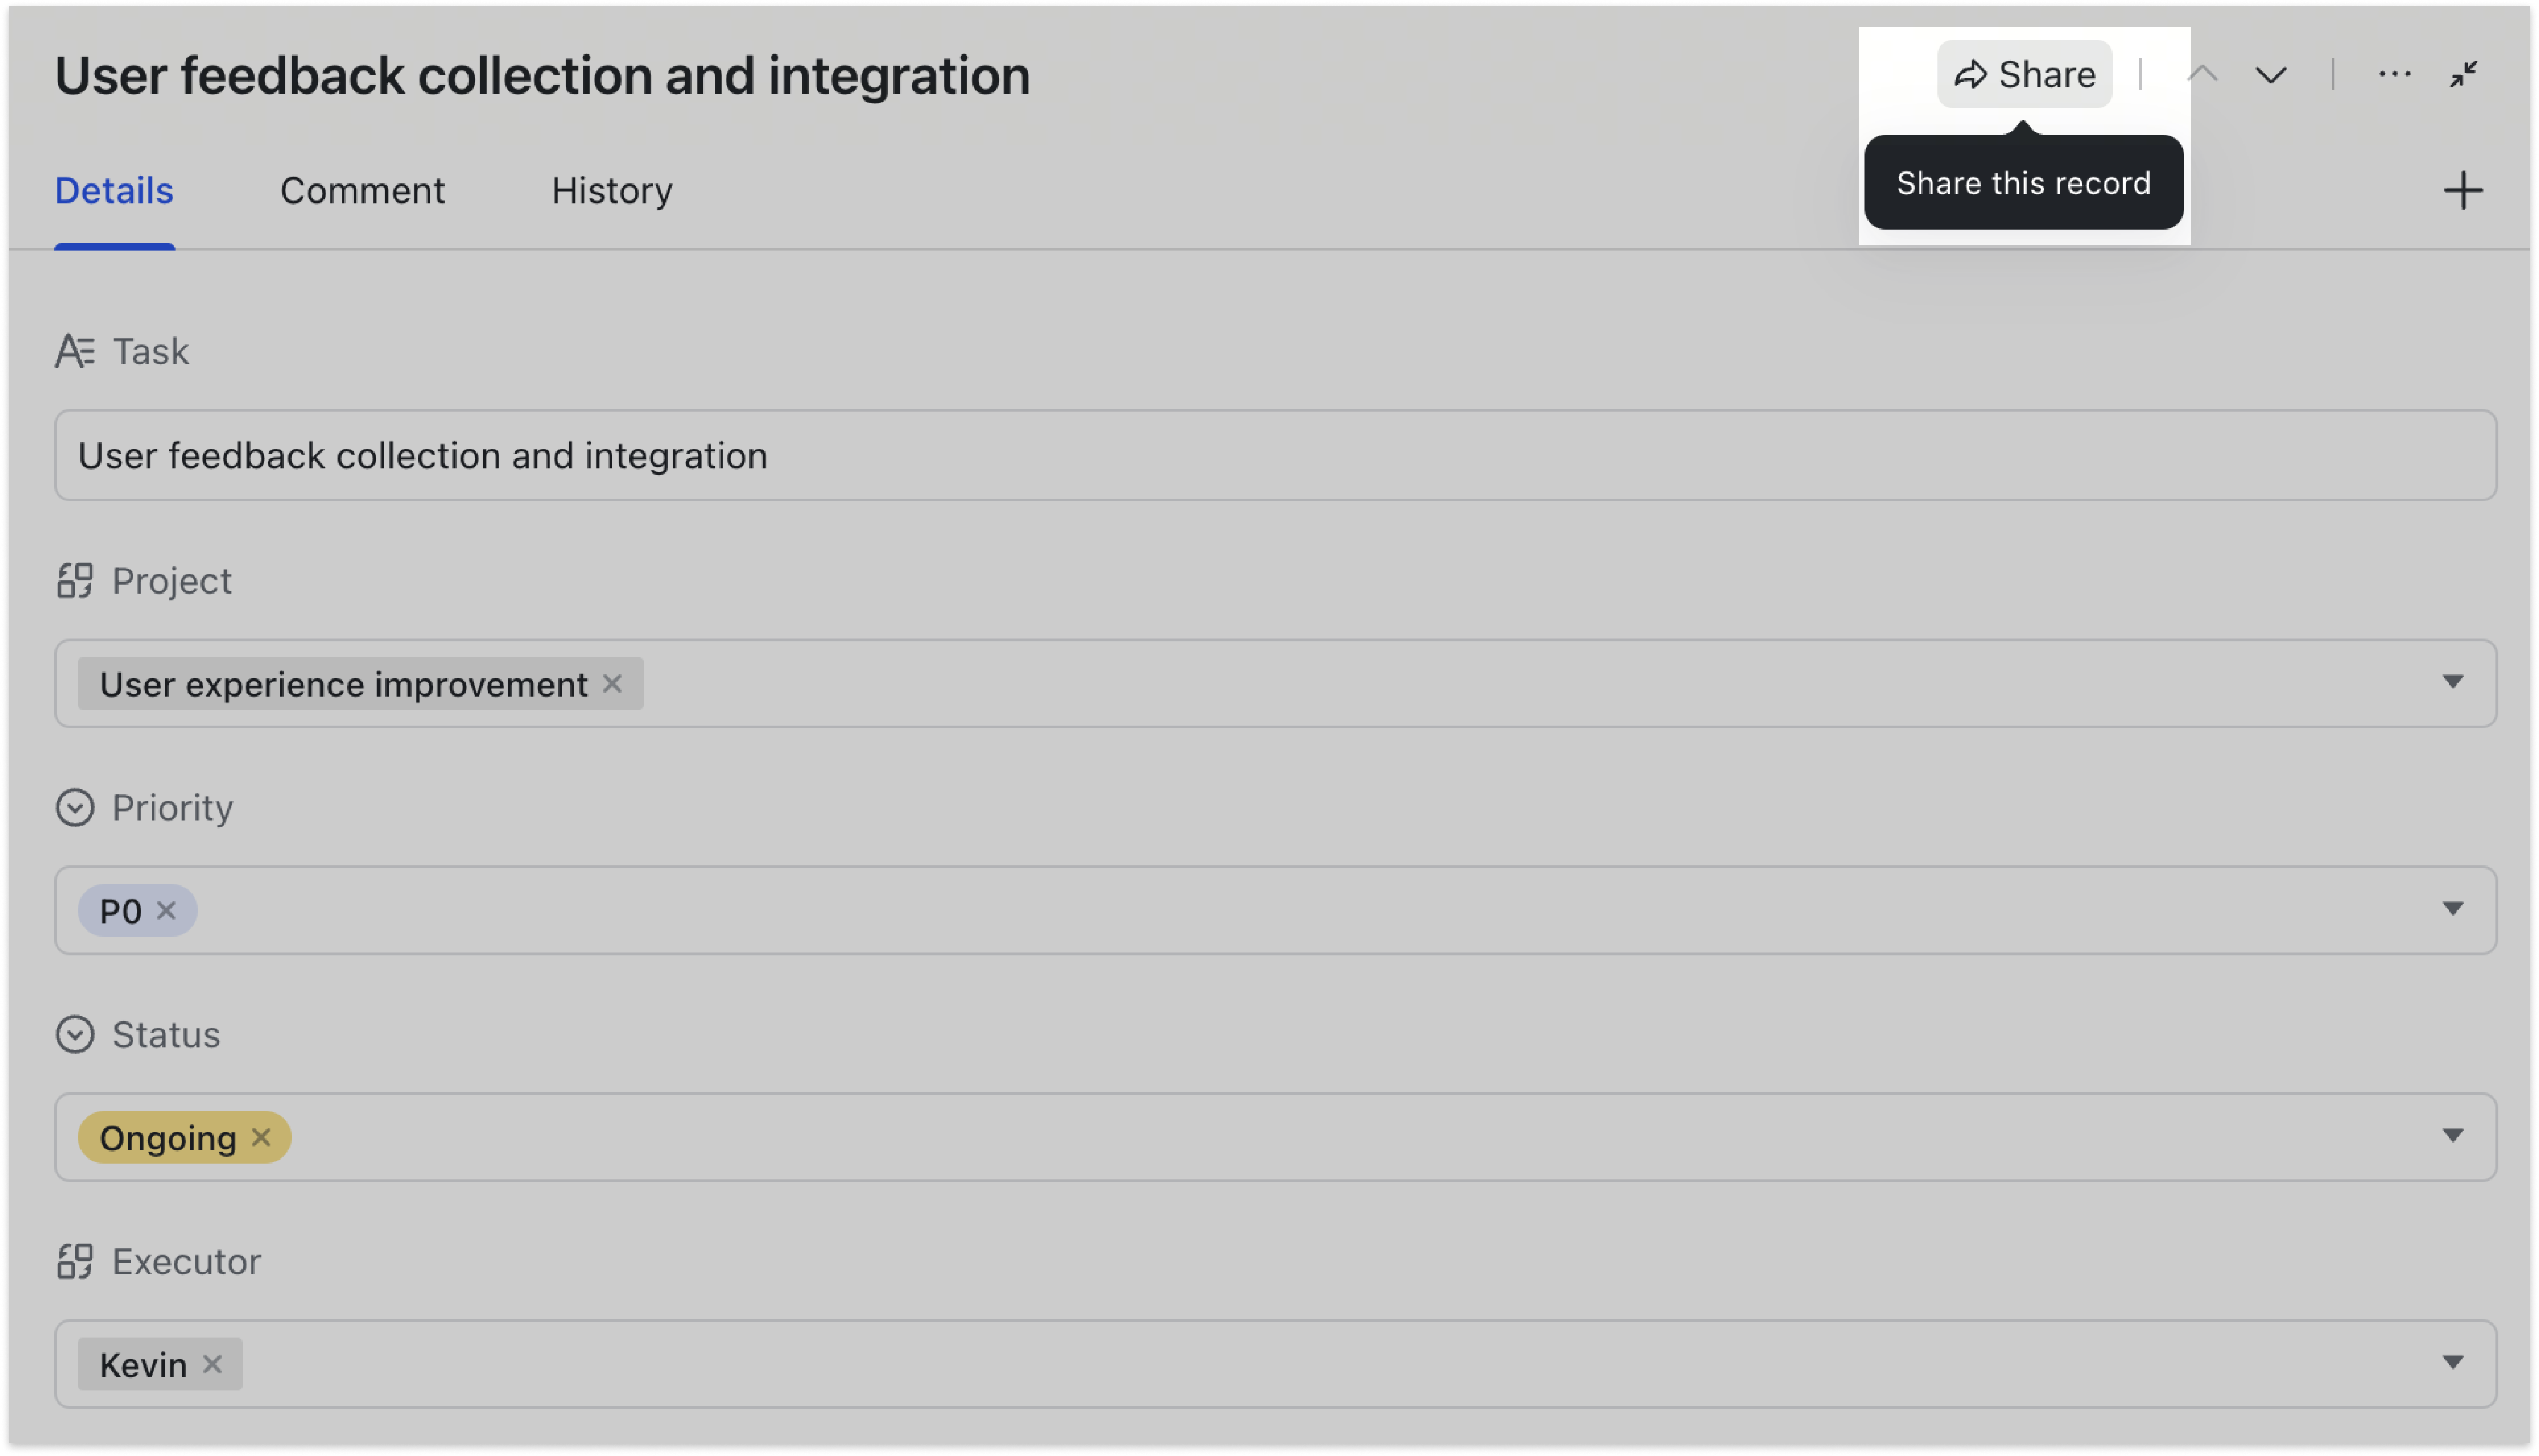
Task: Expand the Project dropdown arrow
Action: [x=2452, y=682]
